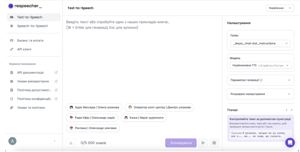The width and height of the screenshot is (300, 152).
Task: Show the next tip in Поради
Action: [x=292, y=110]
